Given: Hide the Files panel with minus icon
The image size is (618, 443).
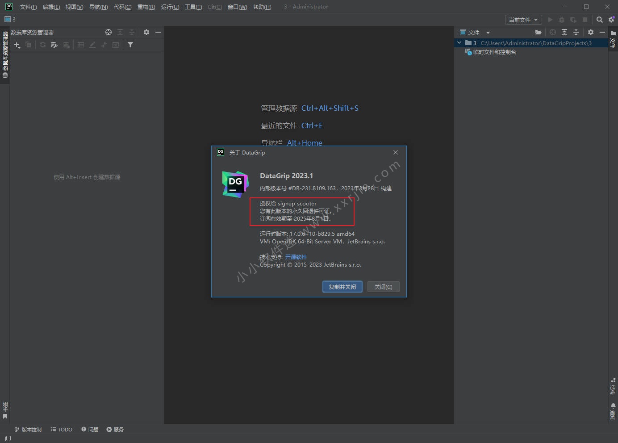Looking at the screenshot, I should (602, 32).
